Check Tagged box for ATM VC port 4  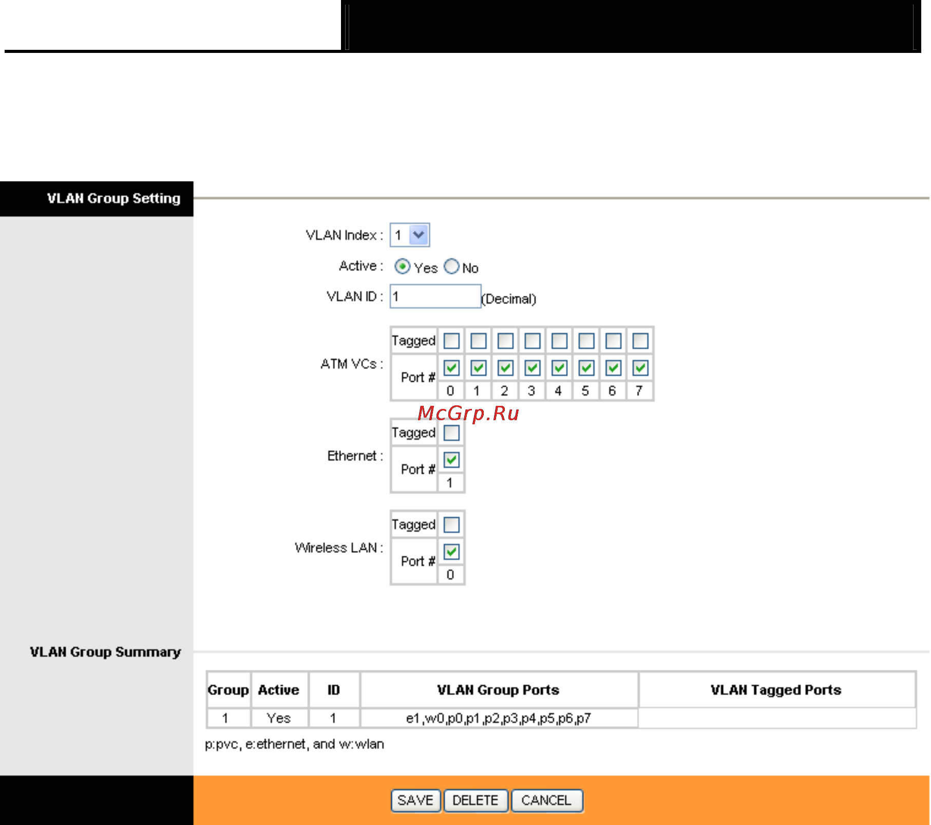(x=559, y=341)
